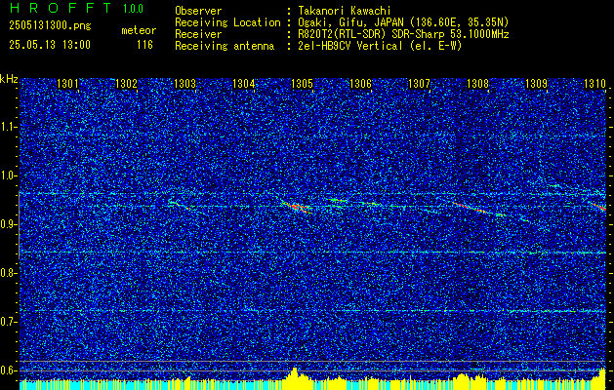The image size is (614, 390).
Task: Click the 1304 time marker
Action: coord(243,83)
